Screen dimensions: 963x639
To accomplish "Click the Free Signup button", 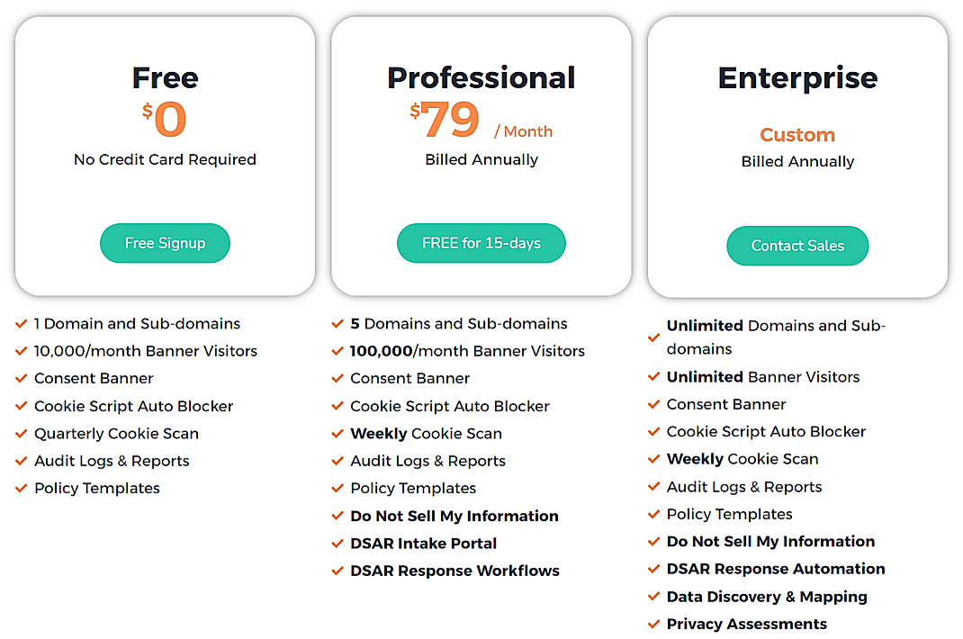I will [165, 243].
